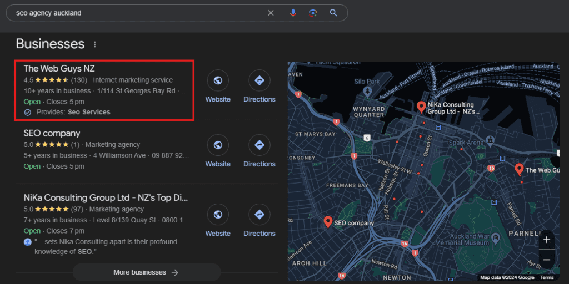Select NiKa Consulting Group map pin

[421, 107]
